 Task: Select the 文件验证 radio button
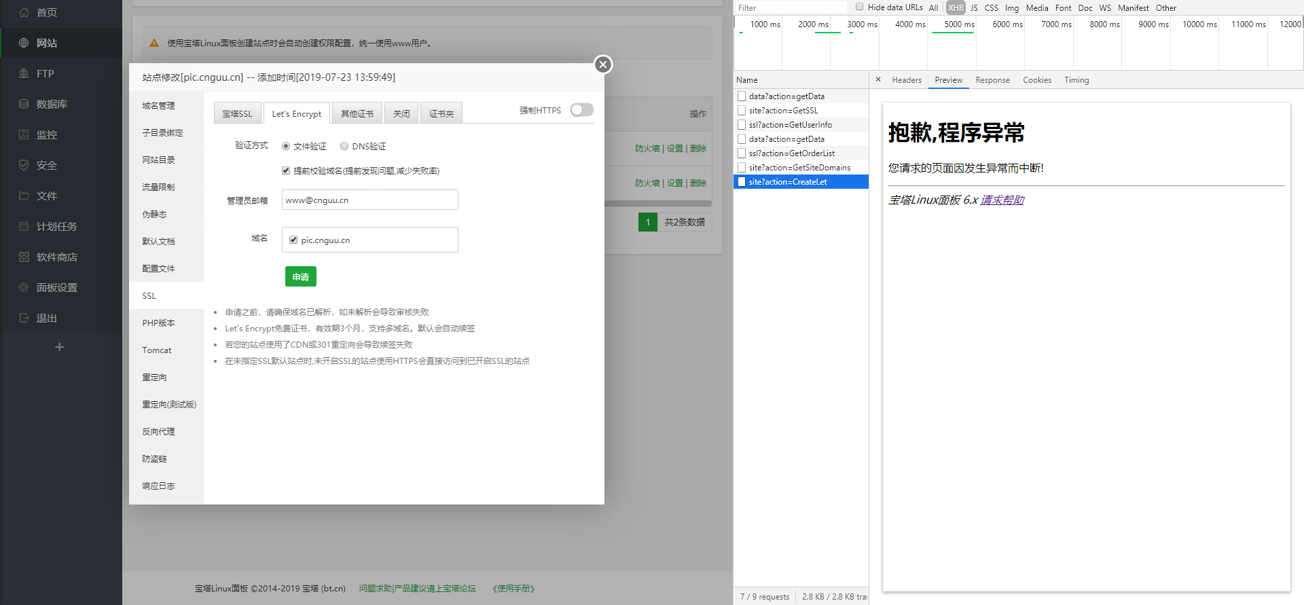coord(286,146)
